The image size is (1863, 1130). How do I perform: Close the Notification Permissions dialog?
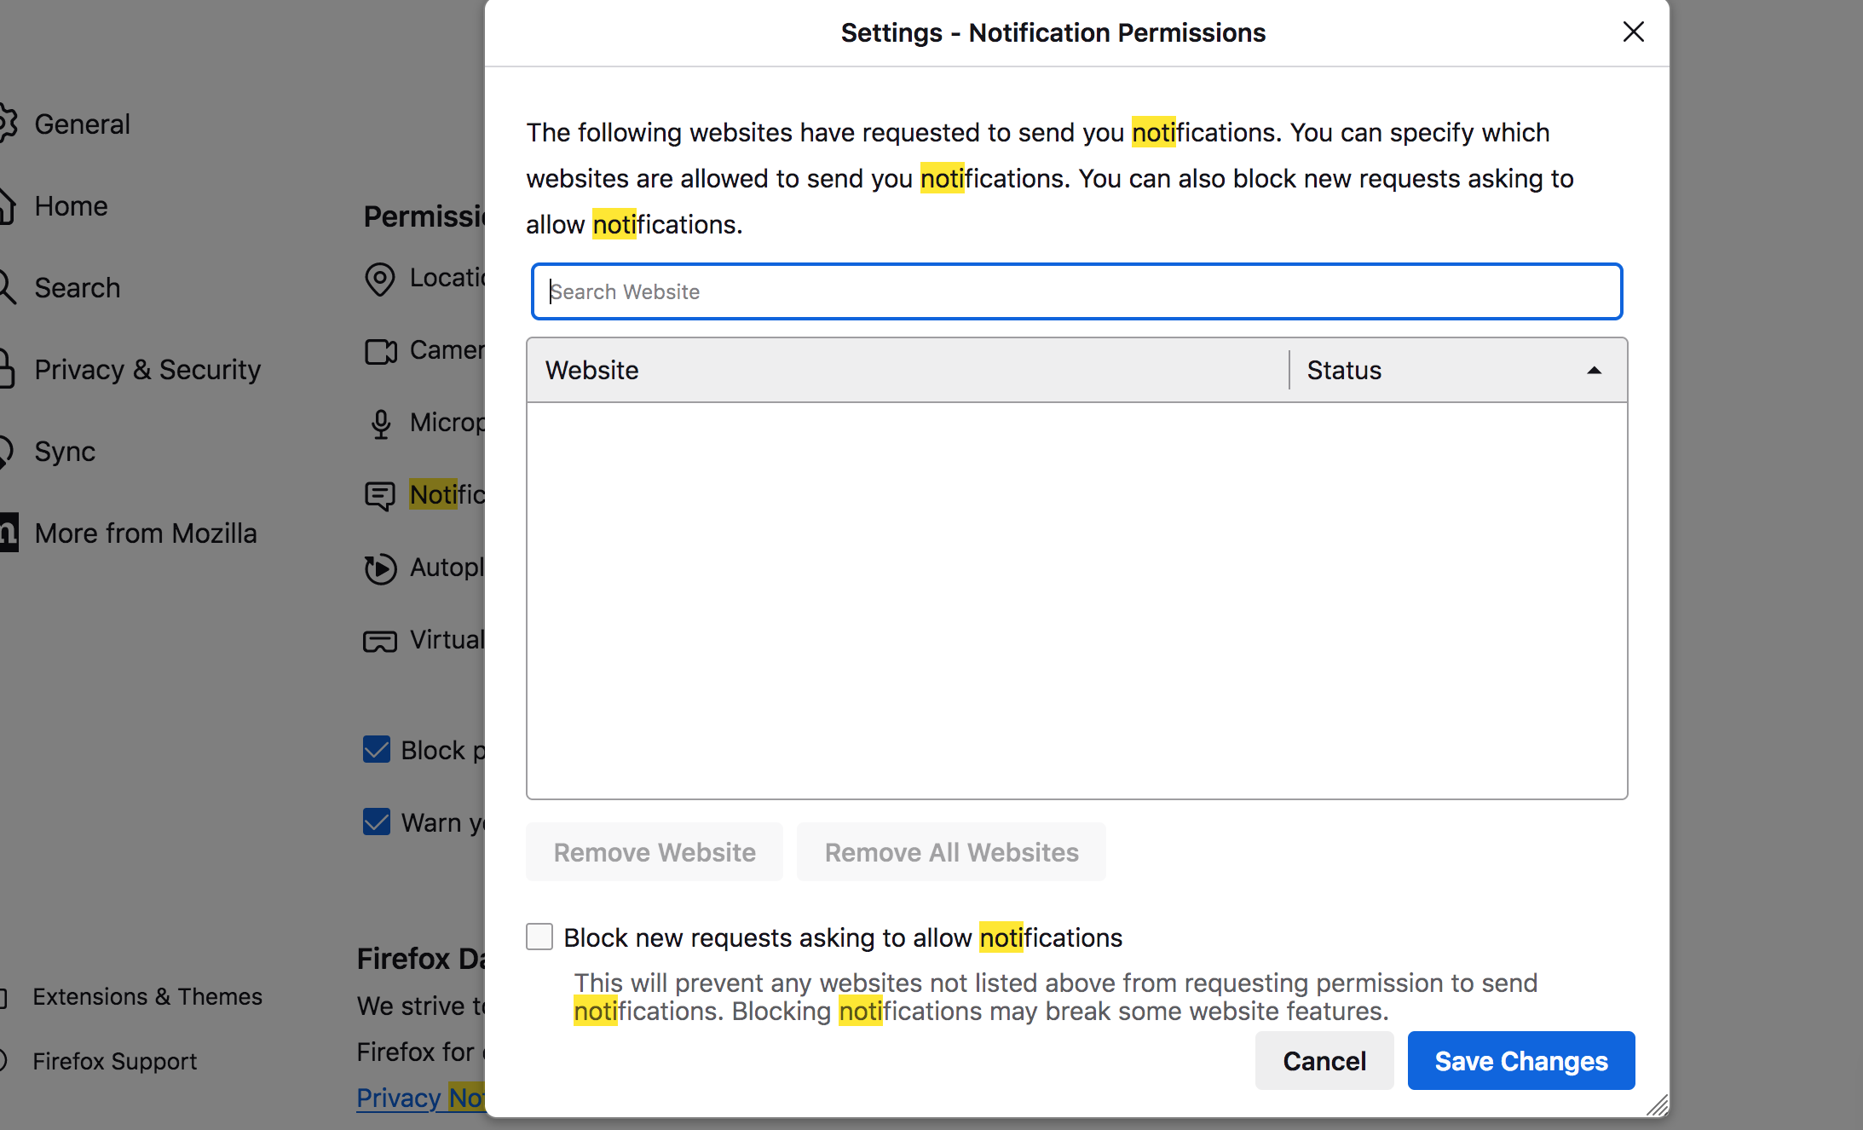[1633, 32]
